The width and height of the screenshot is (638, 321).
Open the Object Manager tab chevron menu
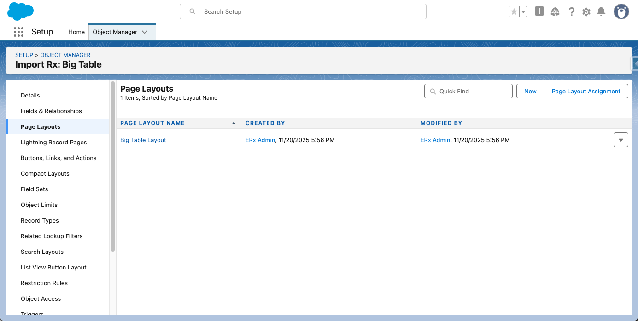tap(145, 32)
